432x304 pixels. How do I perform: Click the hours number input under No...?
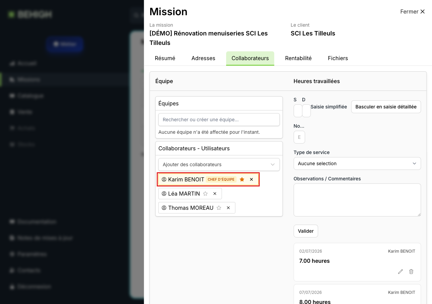click(x=299, y=137)
